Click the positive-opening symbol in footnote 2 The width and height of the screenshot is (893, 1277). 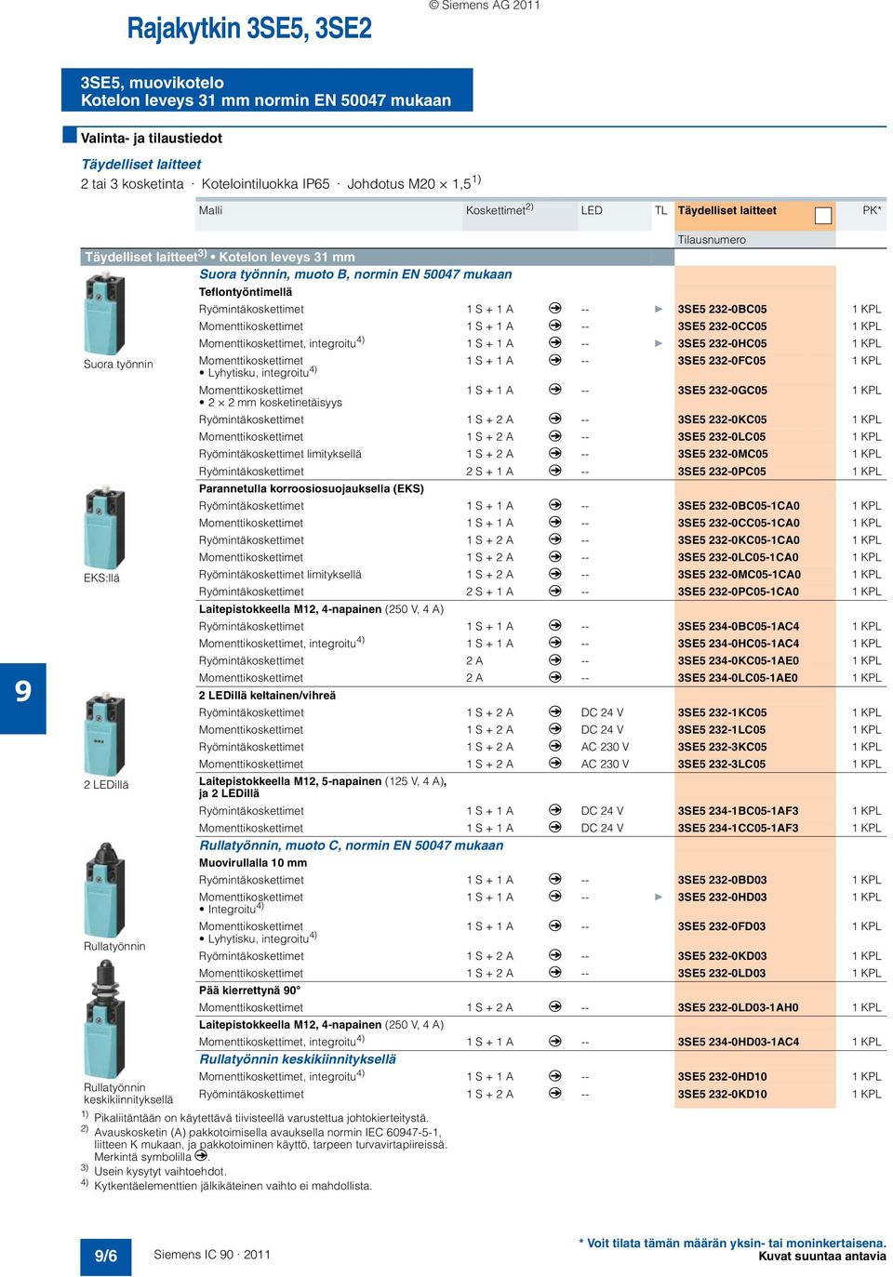[201, 1156]
